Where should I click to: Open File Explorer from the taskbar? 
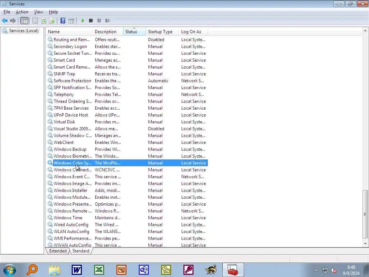point(55,270)
